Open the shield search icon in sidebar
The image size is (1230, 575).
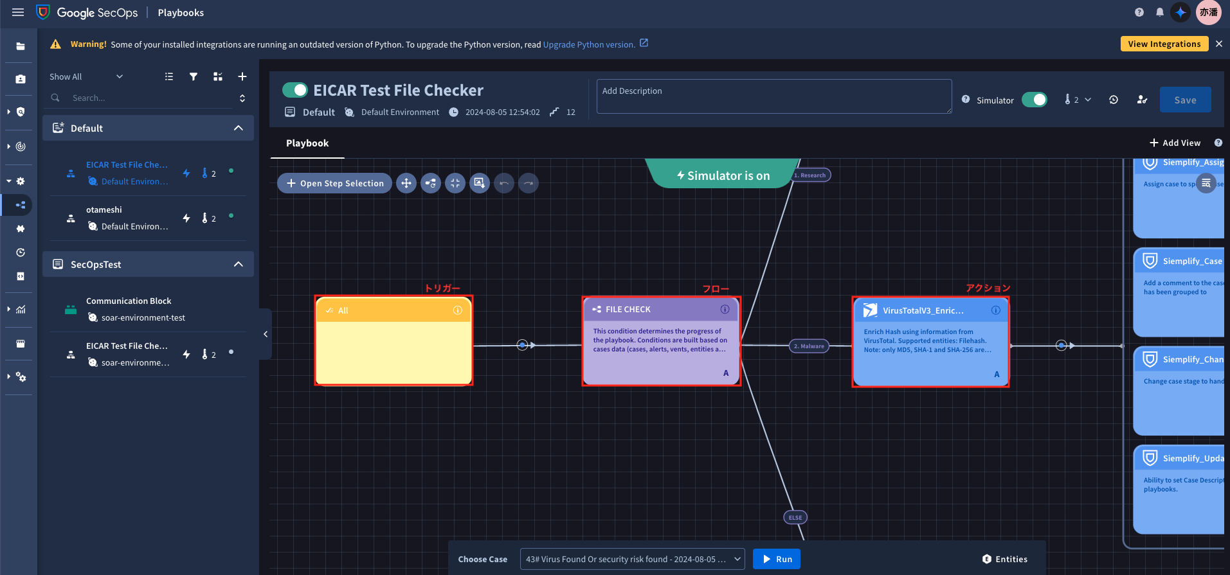pyautogui.click(x=21, y=112)
